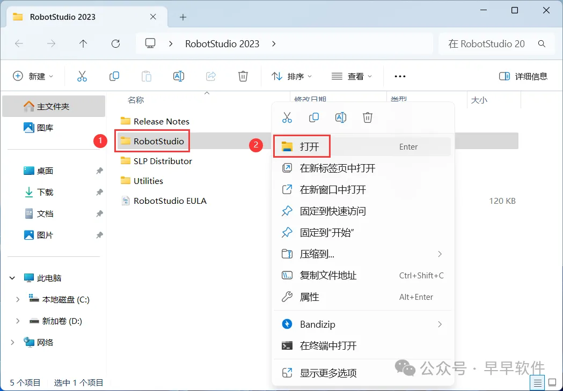
Task: Choose 复制文件地址
Action: [362, 276]
